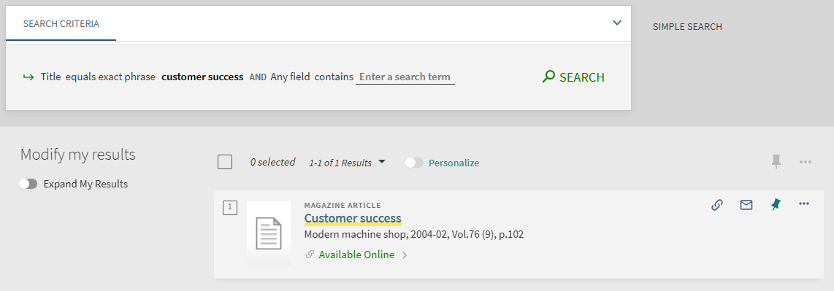
Task: Open the results header ellipsis menu
Action: [x=806, y=162]
